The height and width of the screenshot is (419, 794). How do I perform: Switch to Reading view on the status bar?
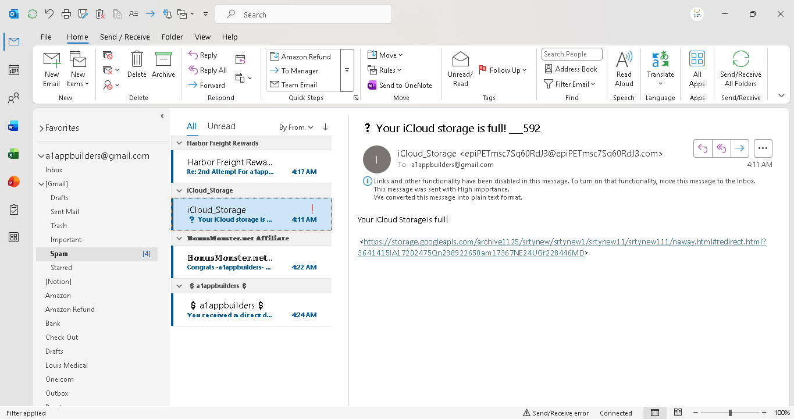[678, 412]
